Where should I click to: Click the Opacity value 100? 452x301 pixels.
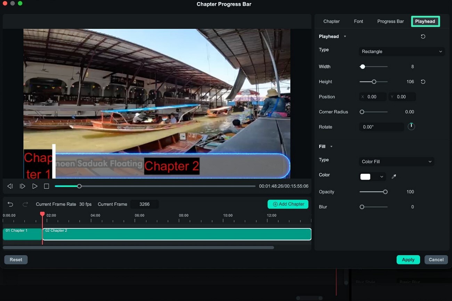click(x=410, y=192)
